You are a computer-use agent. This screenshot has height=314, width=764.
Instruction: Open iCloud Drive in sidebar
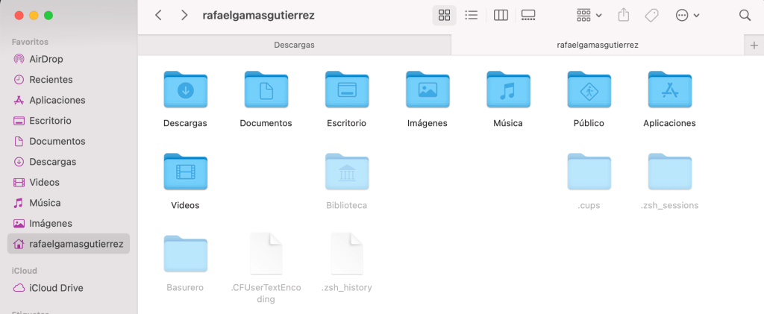[x=56, y=288]
